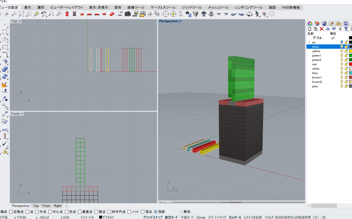Click the layer panel horizontal scrollbar
This screenshot has width=352, height=219.
click(x=324, y=206)
